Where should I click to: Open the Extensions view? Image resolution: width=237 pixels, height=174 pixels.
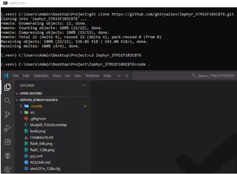(7, 142)
